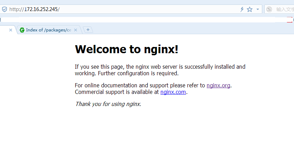Image resolution: width=294 pixels, height=145 pixels.
Task: Close the first browser tab
Action: 11,30
